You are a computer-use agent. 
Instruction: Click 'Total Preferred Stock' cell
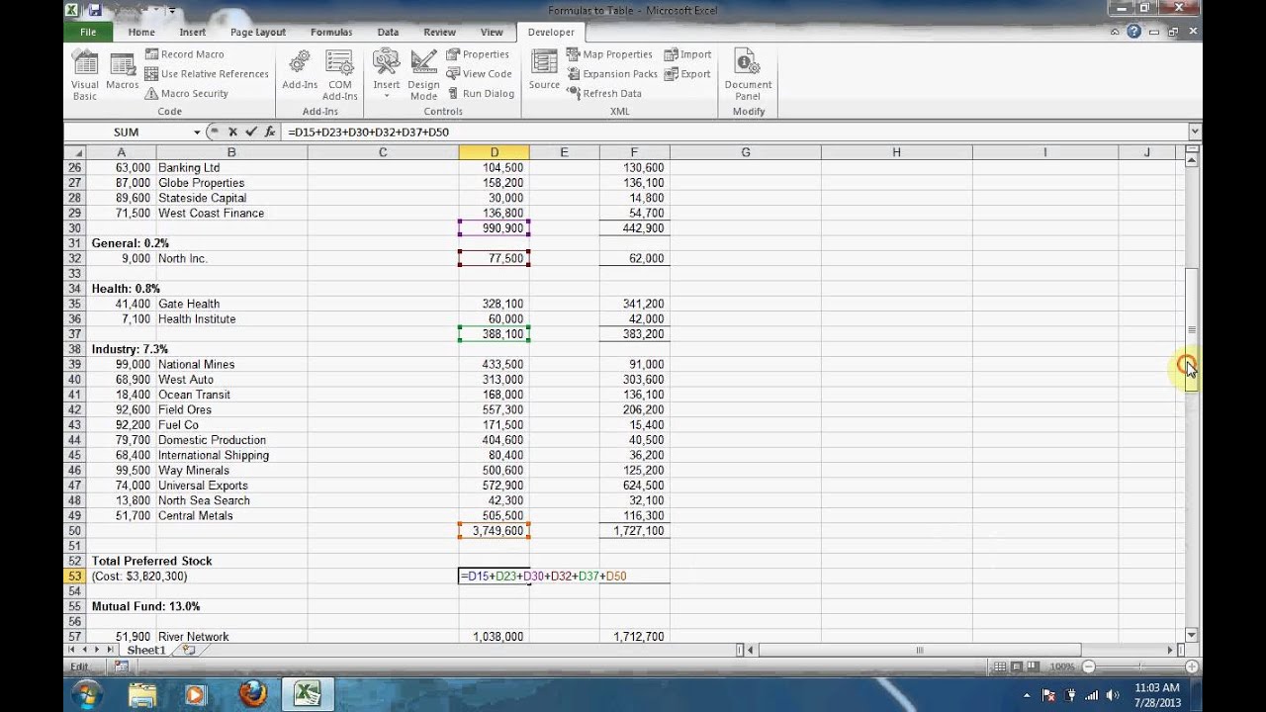(x=151, y=561)
